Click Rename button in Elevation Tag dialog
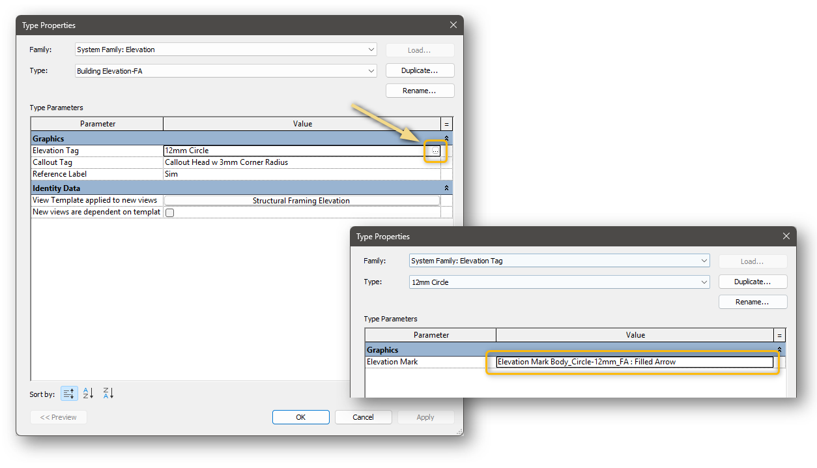The width and height of the screenshot is (817, 468). pyautogui.click(x=752, y=302)
